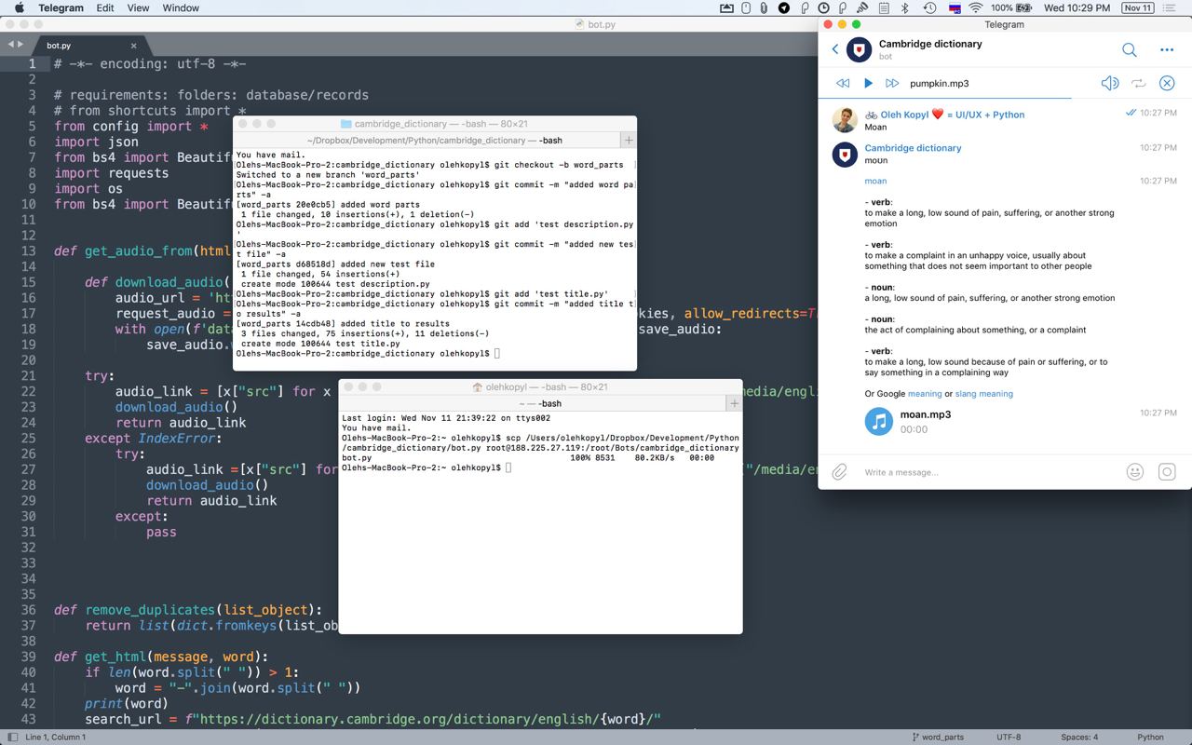Open the Cambridge dictionary avatar beside its message
1192x745 pixels.
pos(845,154)
